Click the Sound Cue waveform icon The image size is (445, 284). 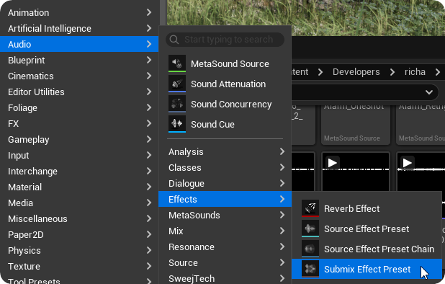point(177,124)
